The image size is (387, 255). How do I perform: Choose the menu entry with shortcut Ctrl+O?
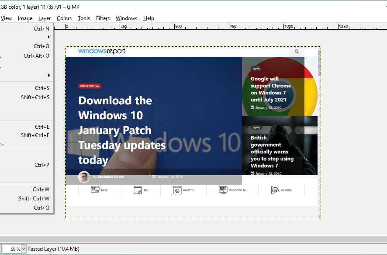click(26, 46)
